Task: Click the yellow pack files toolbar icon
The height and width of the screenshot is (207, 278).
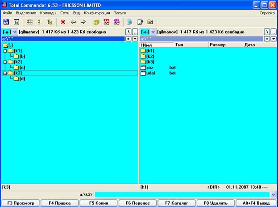Action: point(96,22)
